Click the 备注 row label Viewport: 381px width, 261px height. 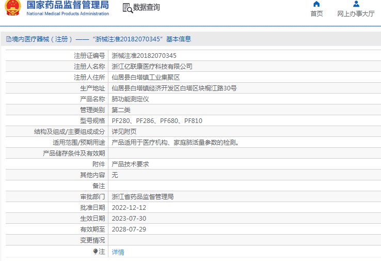pyautogui.click(x=99, y=186)
